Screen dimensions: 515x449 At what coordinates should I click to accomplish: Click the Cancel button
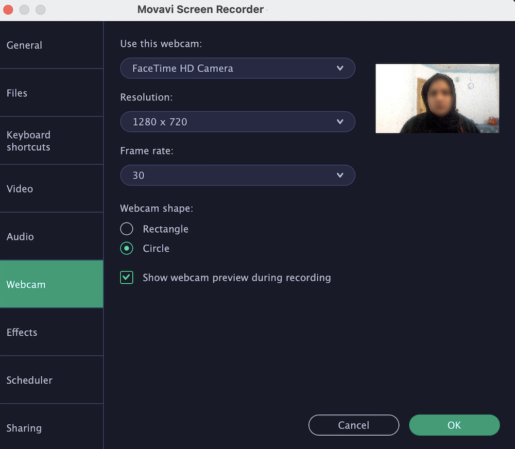[x=354, y=425]
